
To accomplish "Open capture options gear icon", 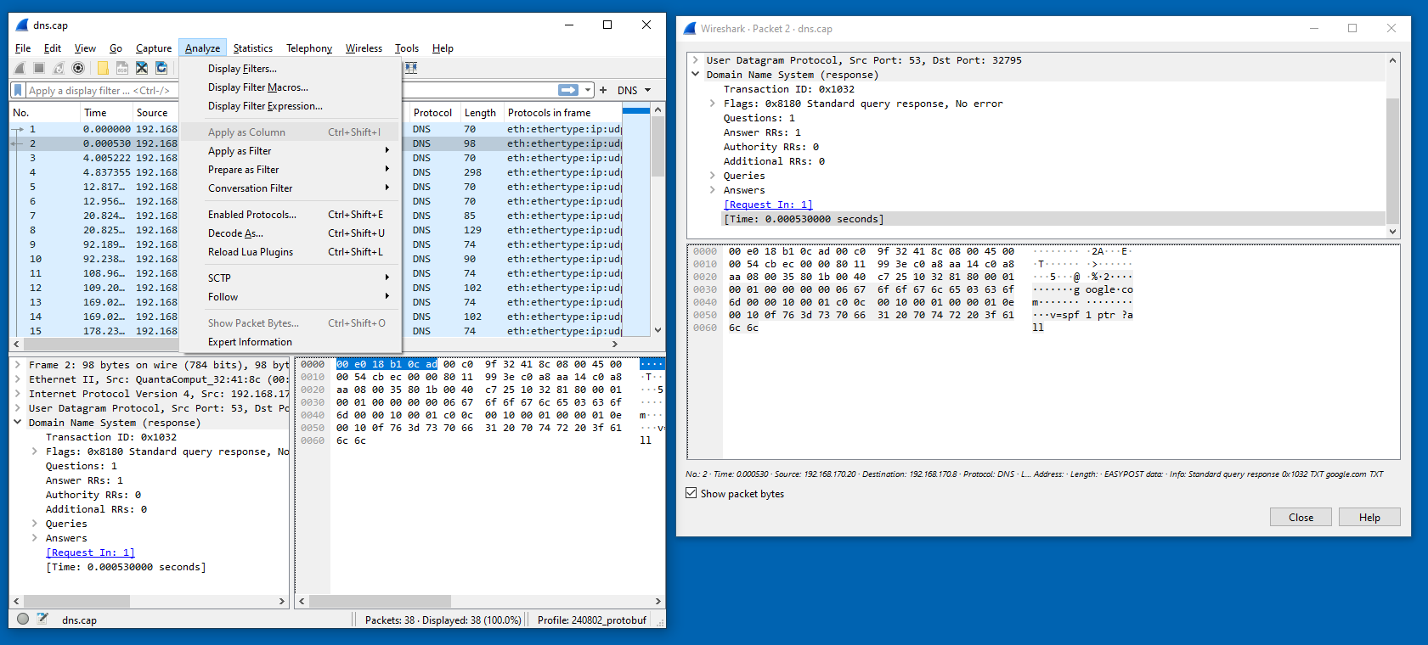I will point(78,68).
